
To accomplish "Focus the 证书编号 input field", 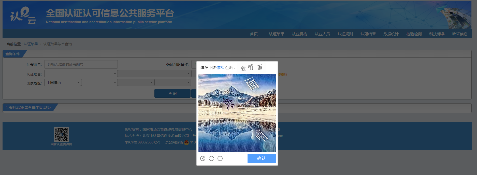I will (81, 64).
